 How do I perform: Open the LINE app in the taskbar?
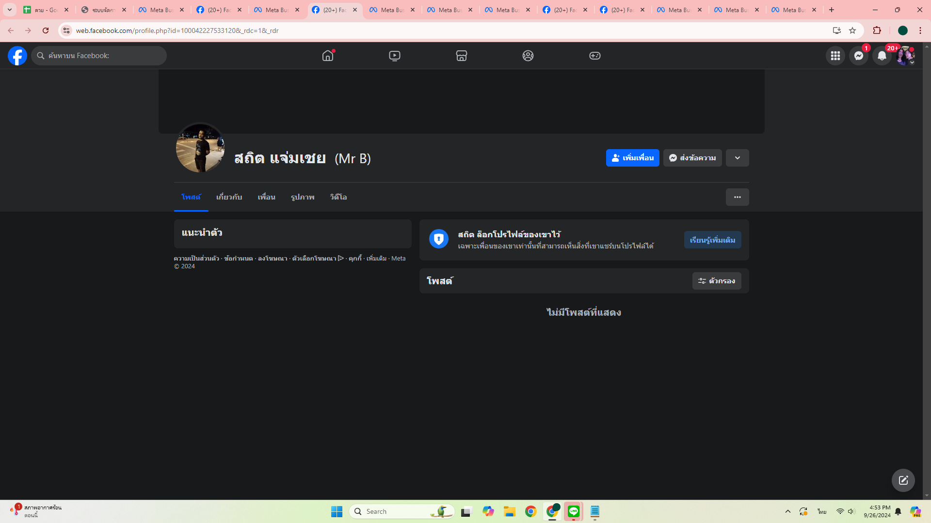pos(574,511)
